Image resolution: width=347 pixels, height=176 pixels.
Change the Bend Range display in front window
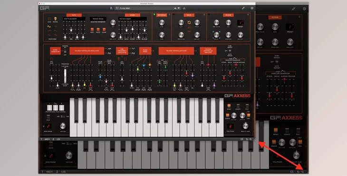click(48, 126)
